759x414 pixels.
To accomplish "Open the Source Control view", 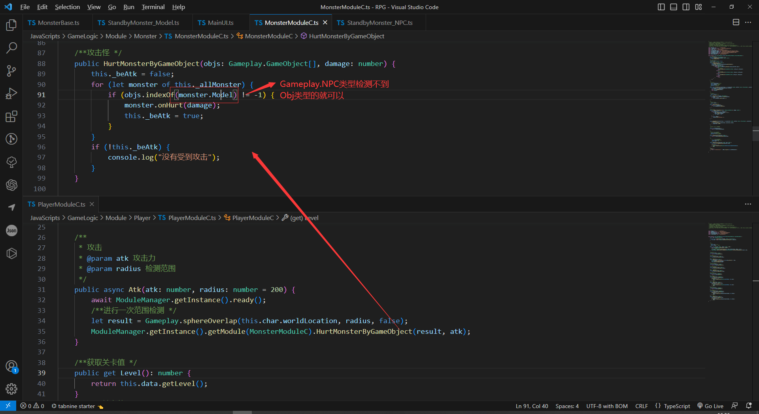I will click(11, 71).
